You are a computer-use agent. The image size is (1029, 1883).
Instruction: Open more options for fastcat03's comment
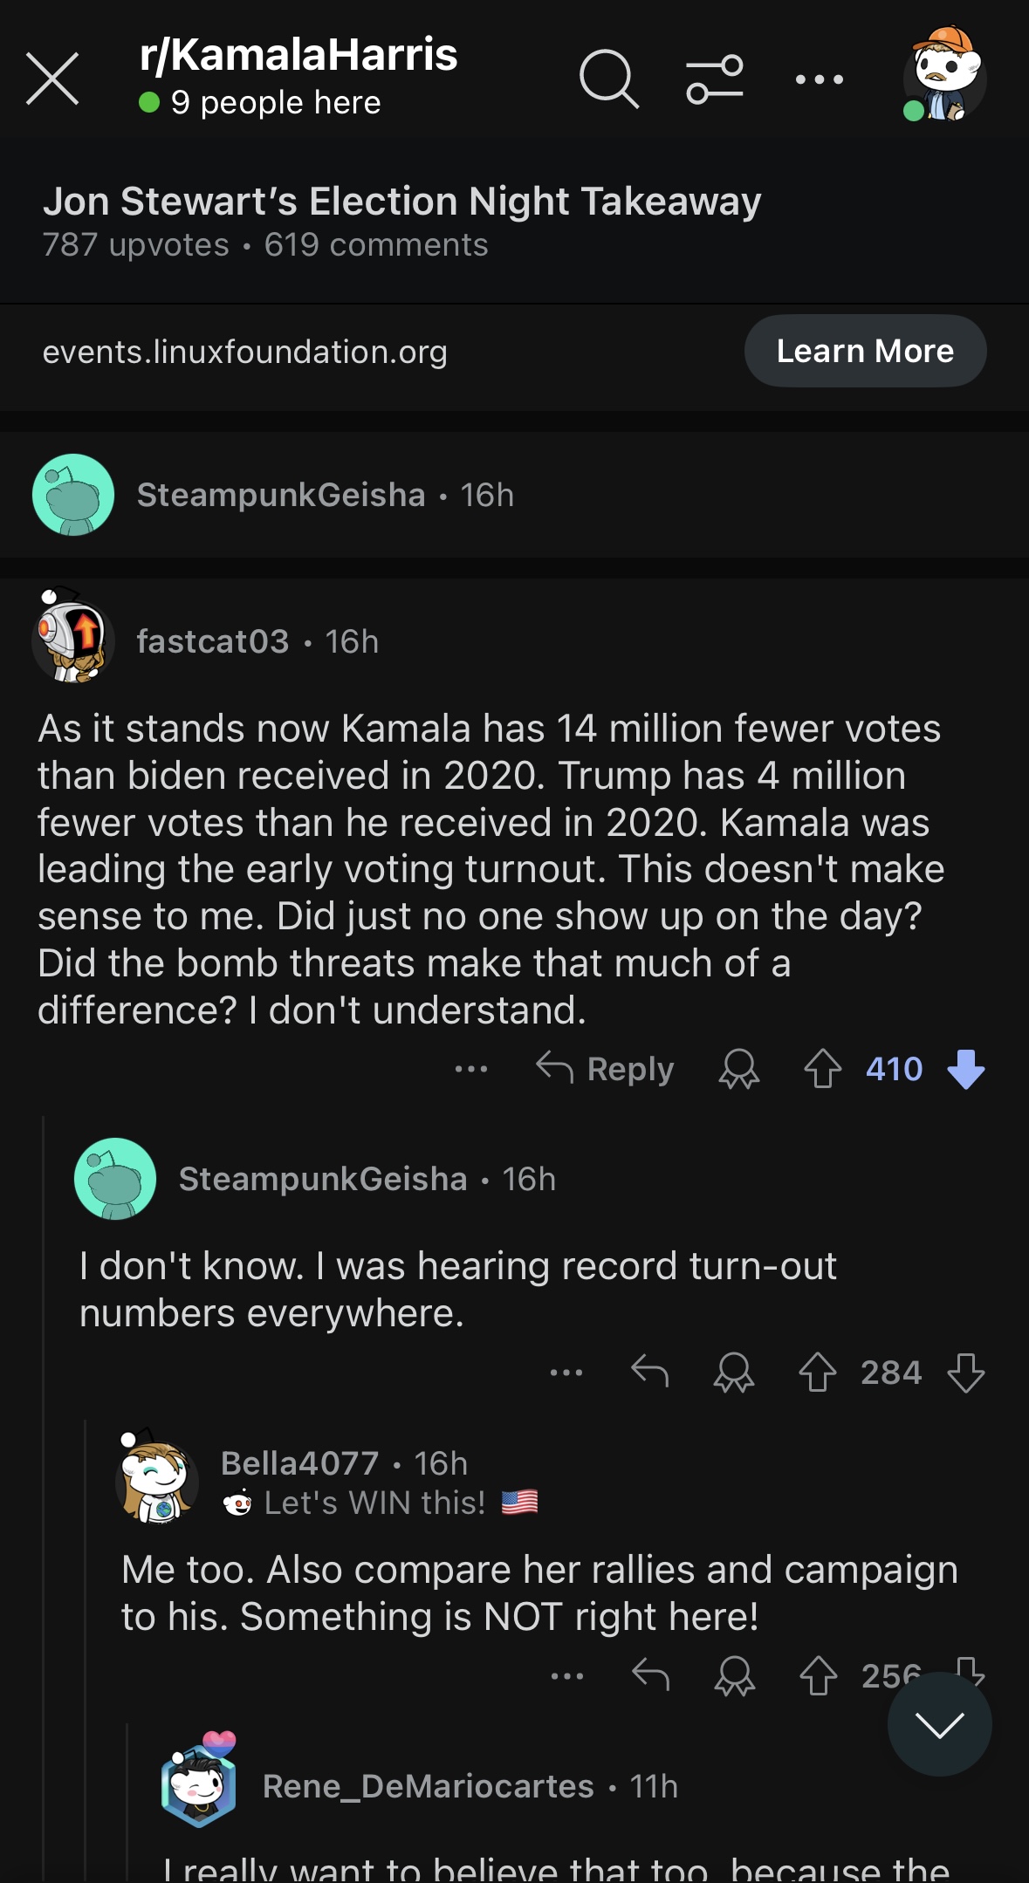(x=471, y=1068)
